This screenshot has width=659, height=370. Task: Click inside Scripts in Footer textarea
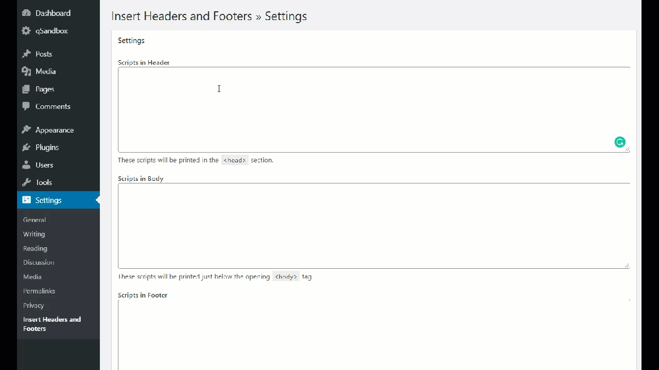(x=374, y=335)
